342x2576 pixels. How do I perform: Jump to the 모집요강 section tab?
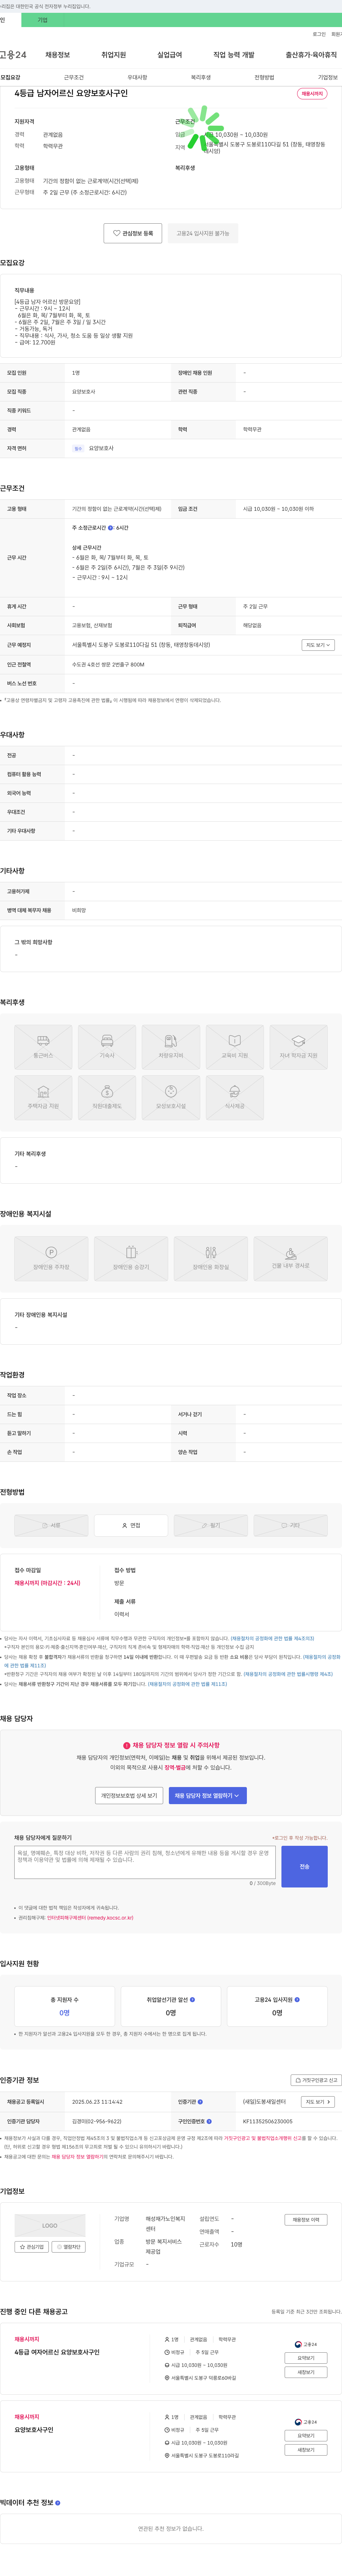(10, 77)
